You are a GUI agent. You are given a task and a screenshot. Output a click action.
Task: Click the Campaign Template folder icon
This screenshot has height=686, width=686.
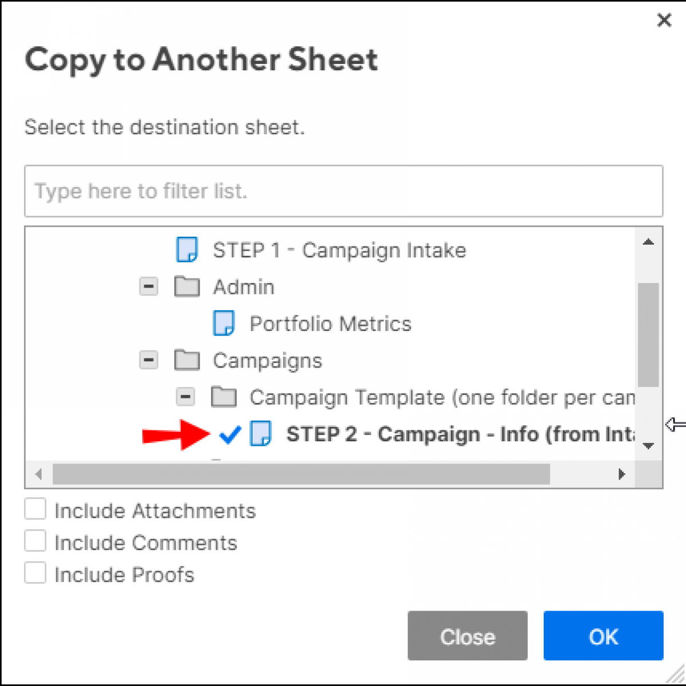(x=224, y=397)
